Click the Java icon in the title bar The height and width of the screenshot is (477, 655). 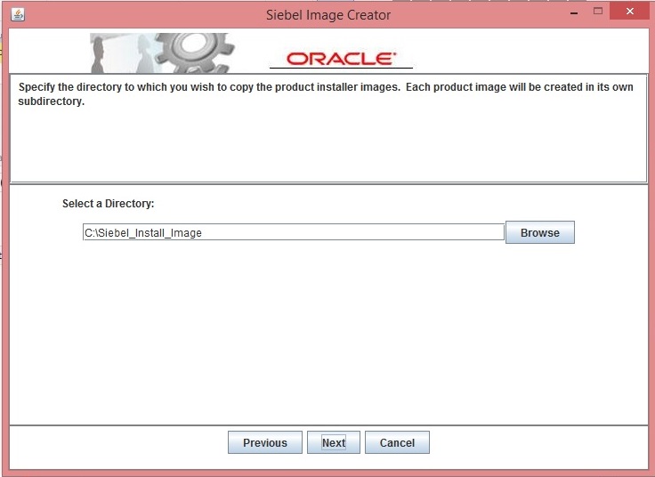pos(18,14)
